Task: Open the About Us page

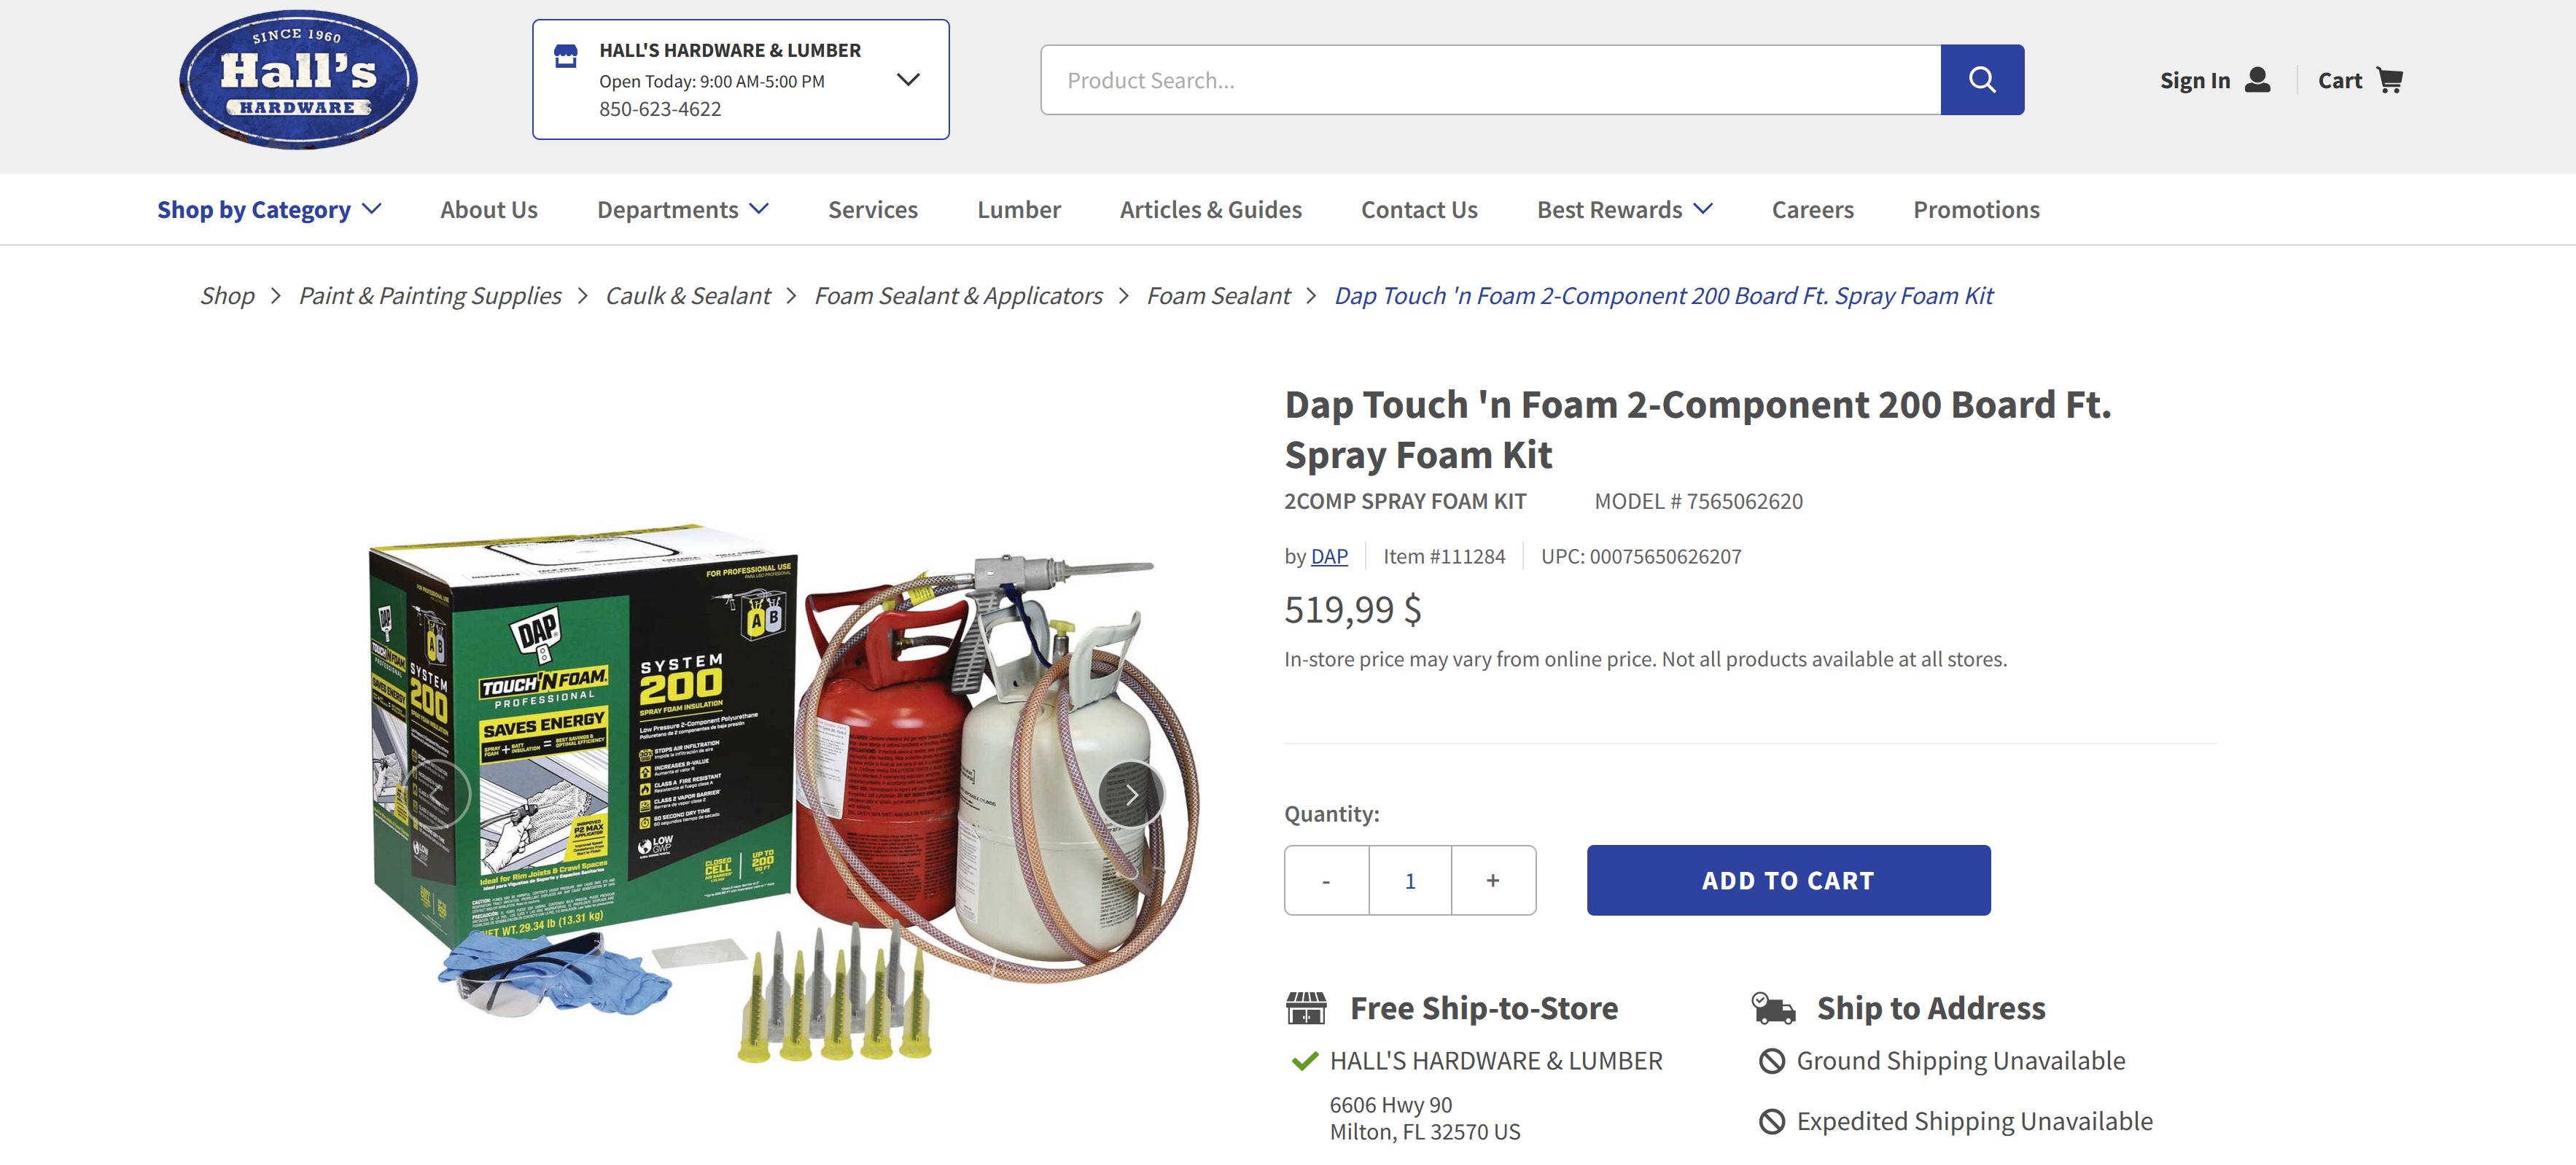Action: pyautogui.click(x=489, y=210)
